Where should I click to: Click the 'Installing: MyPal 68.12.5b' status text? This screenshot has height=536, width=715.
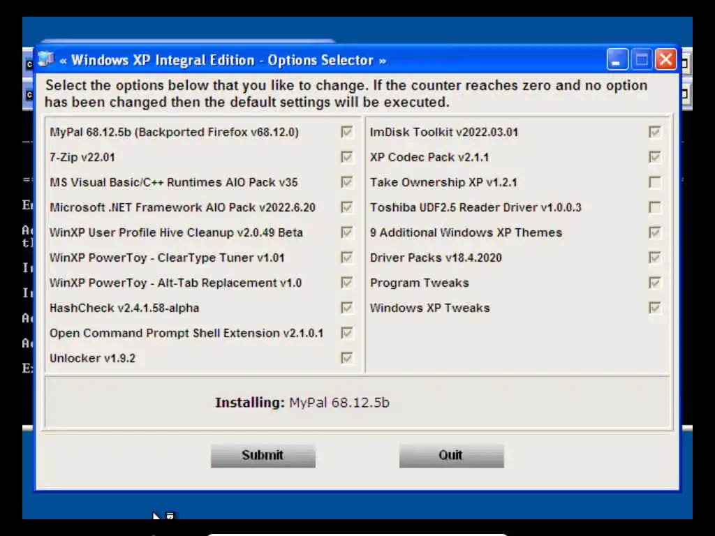302,403
